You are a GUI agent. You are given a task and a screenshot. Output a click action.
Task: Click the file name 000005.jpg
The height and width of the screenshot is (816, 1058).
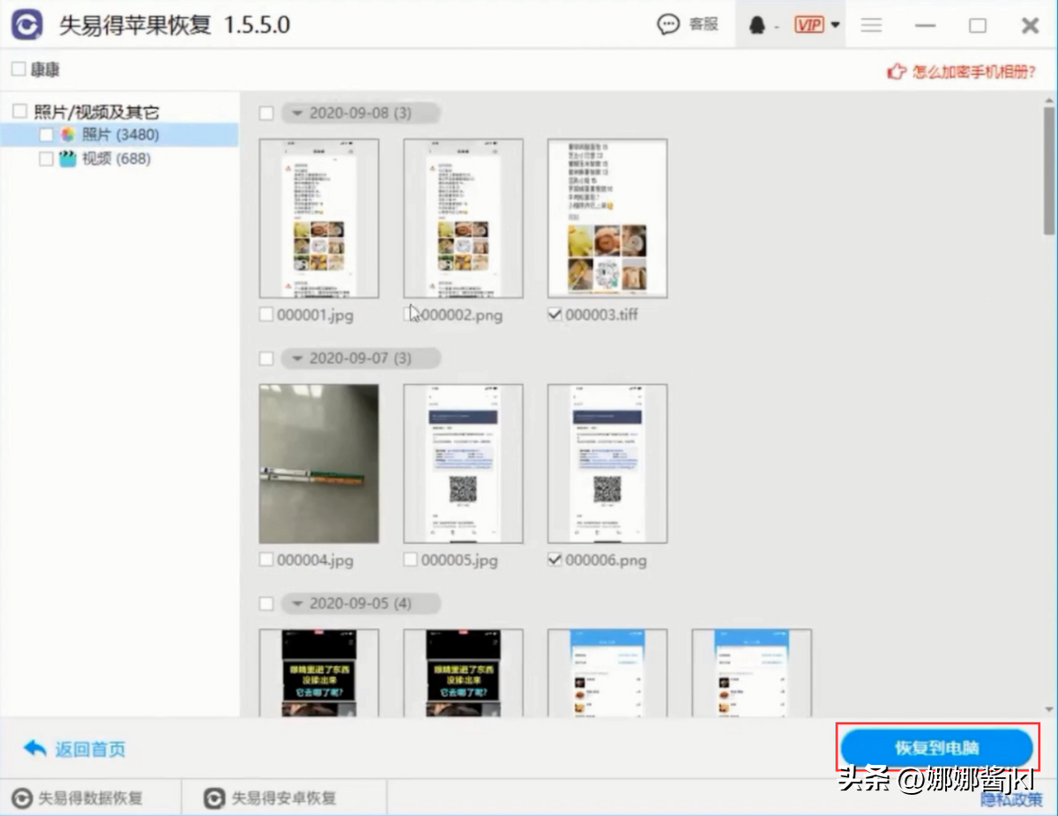[x=459, y=560]
